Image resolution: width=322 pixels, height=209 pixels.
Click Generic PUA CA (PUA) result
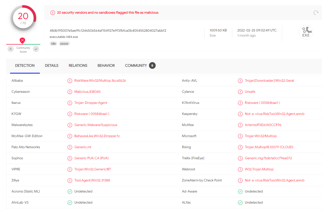(x=92, y=158)
